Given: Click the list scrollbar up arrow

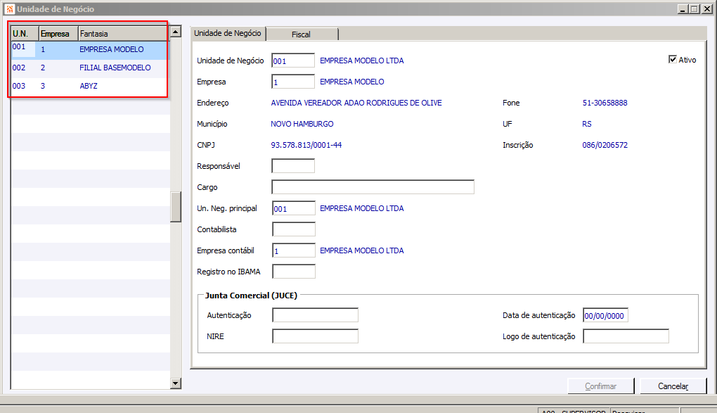Looking at the screenshot, I should [x=176, y=32].
